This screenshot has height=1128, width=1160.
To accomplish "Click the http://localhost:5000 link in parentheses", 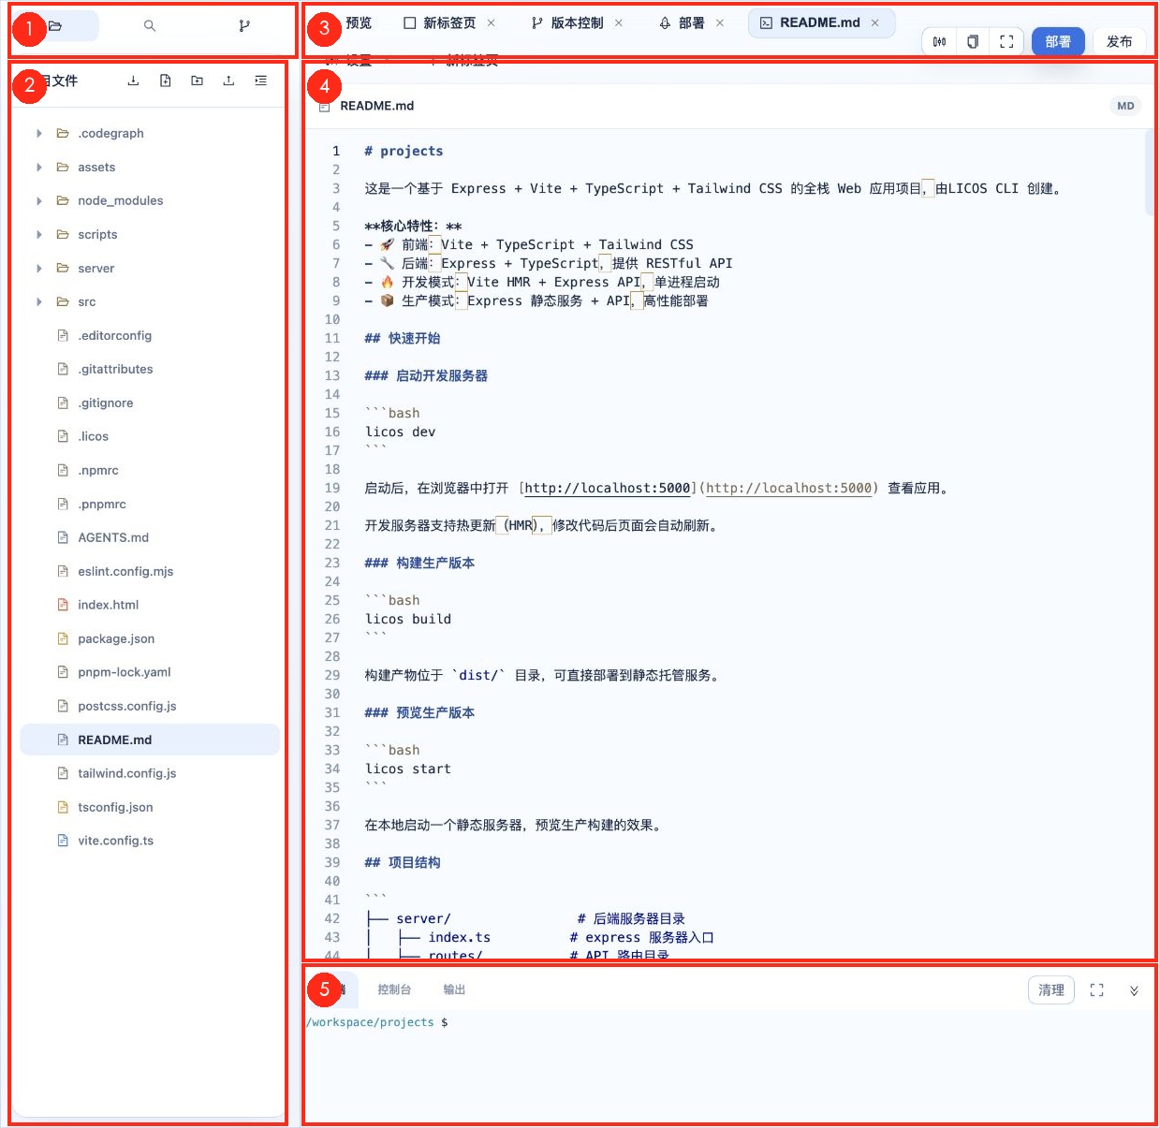I will point(789,488).
